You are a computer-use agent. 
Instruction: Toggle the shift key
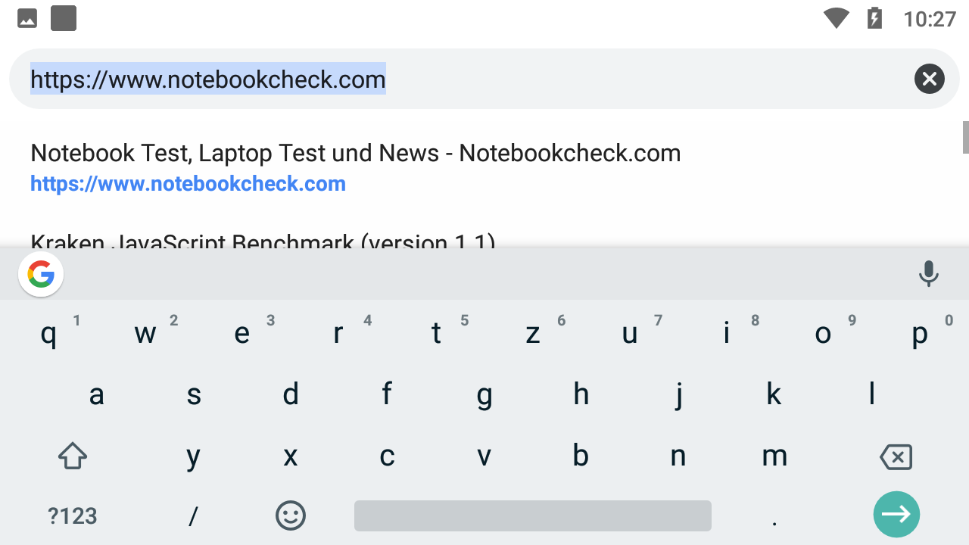(x=73, y=456)
